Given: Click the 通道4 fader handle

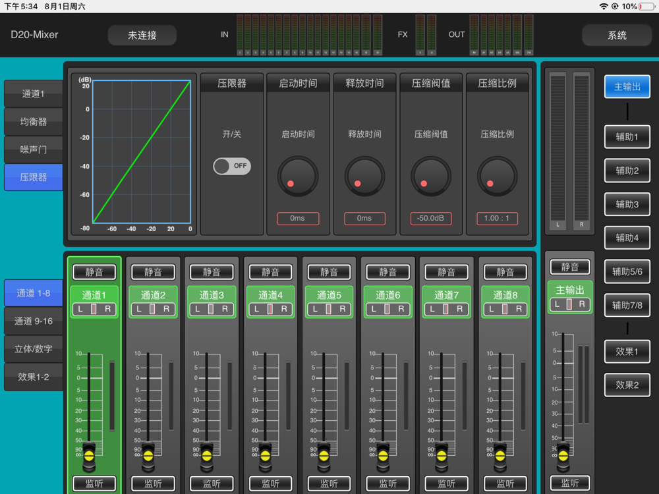Looking at the screenshot, I should (265, 456).
